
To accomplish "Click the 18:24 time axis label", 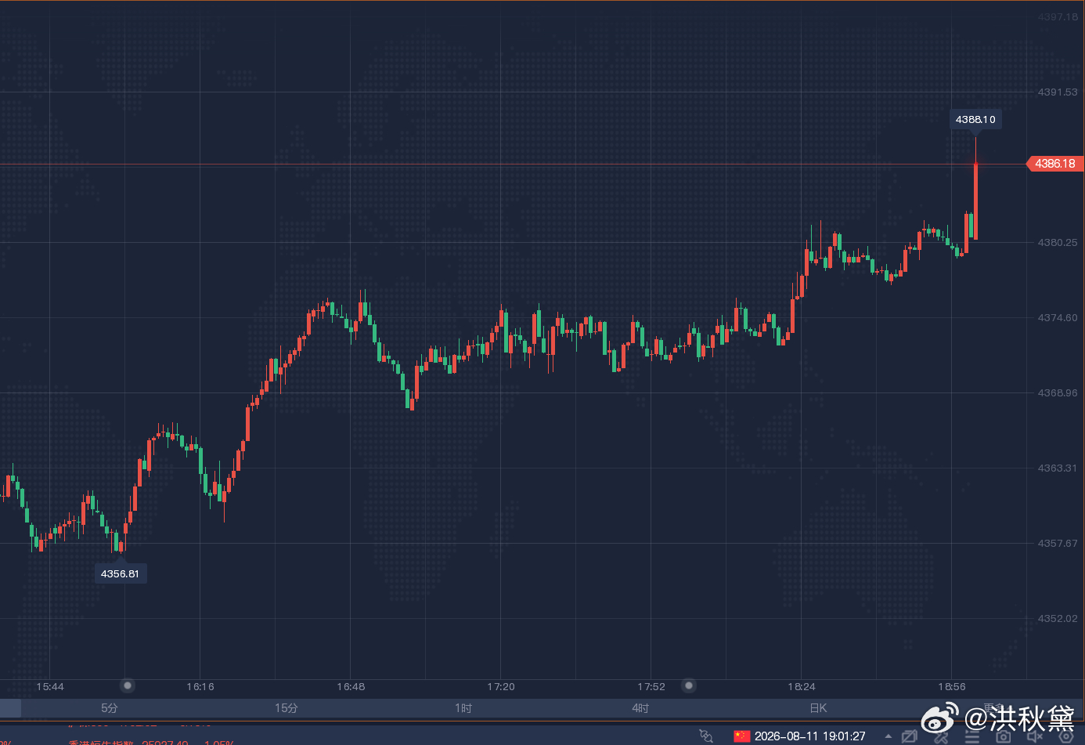I will (802, 687).
